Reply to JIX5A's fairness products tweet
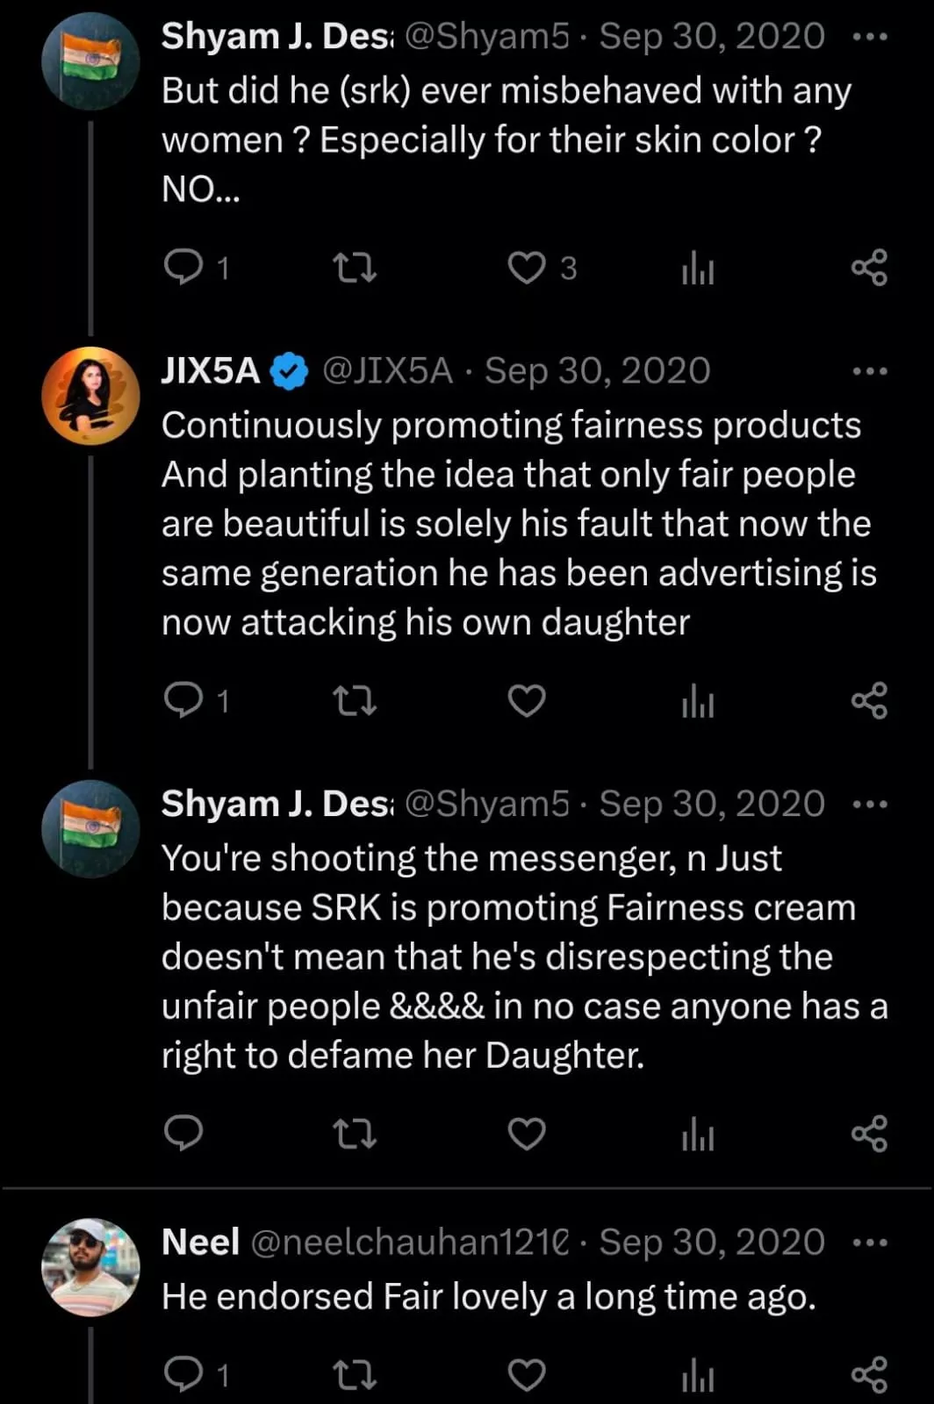The width and height of the screenshot is (934, 1404). 183,700
